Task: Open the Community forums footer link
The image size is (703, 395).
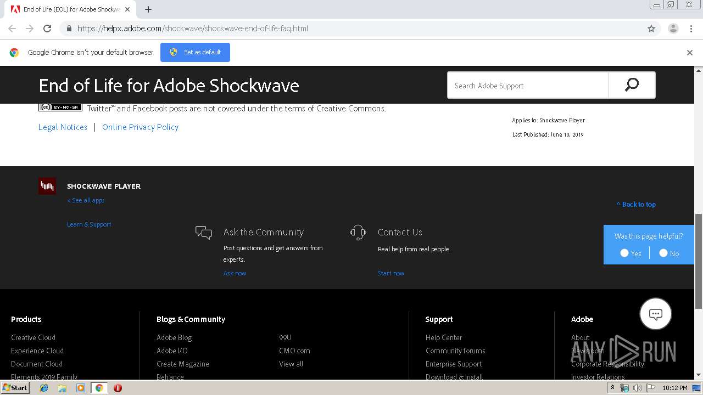Action: coord(455,351)
